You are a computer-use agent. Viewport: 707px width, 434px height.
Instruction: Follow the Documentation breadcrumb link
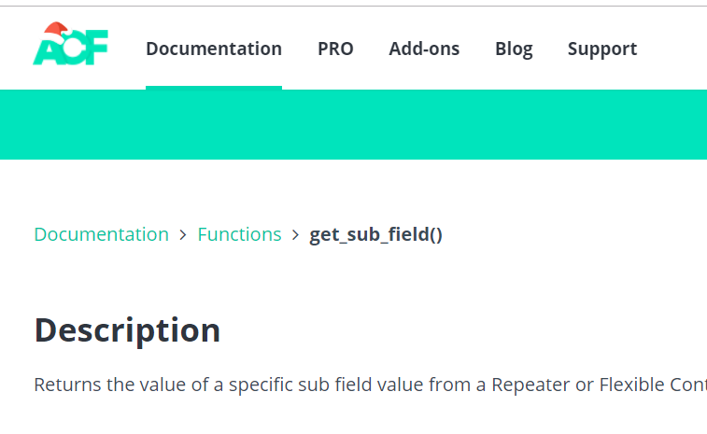(101, 234)
